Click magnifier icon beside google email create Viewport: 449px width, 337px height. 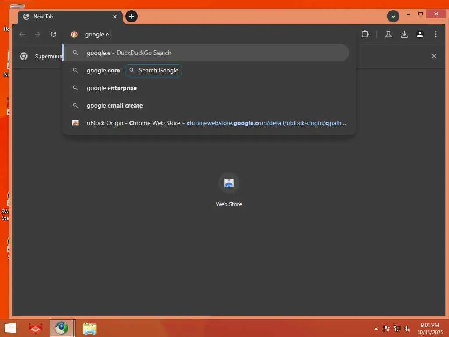point(75,105)
